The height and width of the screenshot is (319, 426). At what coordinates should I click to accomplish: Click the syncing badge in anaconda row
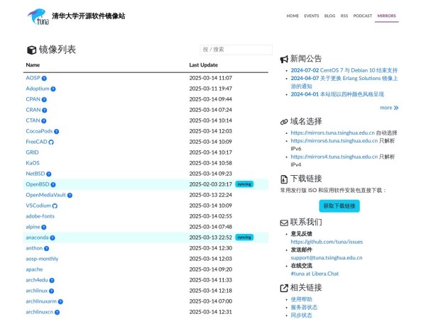tap(244, 237)
